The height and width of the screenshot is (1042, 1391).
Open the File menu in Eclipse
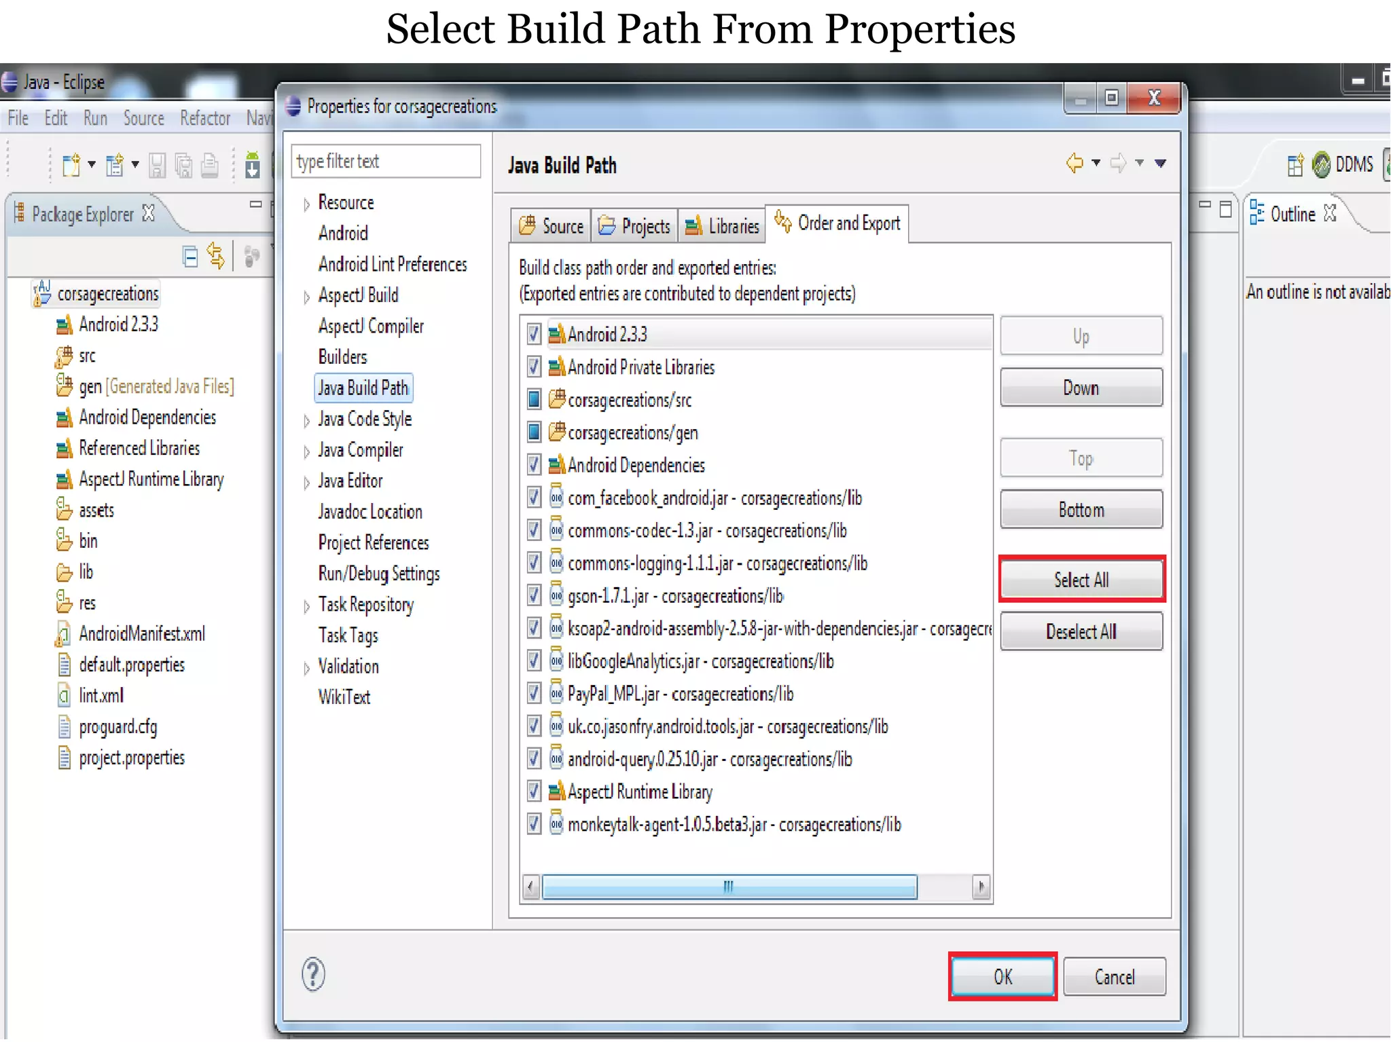[x=18, y=118]
